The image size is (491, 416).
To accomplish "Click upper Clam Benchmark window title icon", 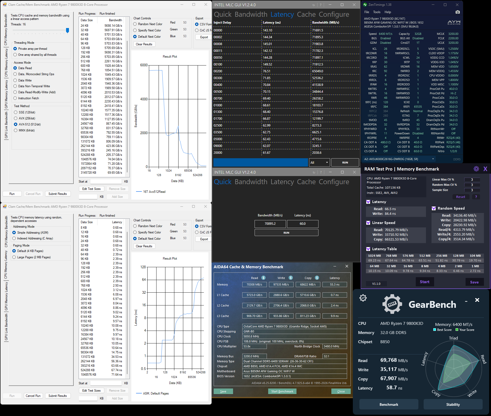I will click(5, 5).
